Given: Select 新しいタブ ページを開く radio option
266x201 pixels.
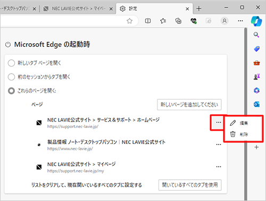Looking at the screenshot, I should click(x=11, y=63).
